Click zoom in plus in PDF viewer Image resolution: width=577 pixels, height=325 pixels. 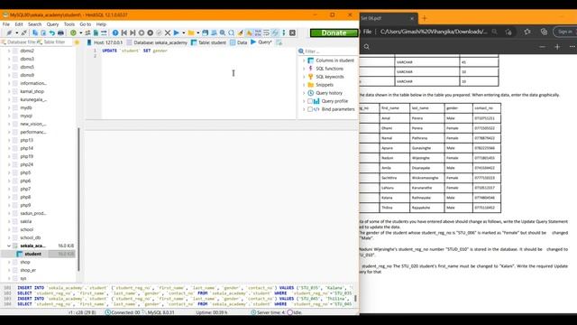(x=557, y=47)
